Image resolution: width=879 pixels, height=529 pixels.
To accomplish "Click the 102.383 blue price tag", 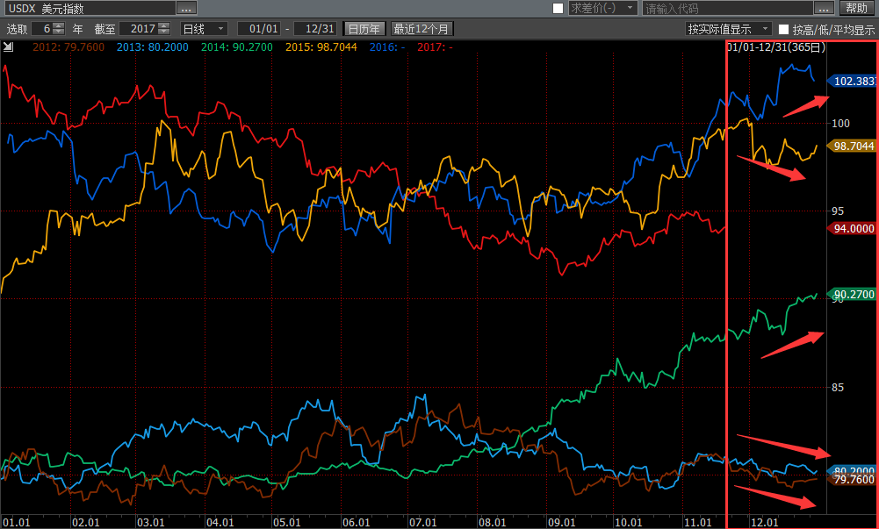I will point(852,82).
